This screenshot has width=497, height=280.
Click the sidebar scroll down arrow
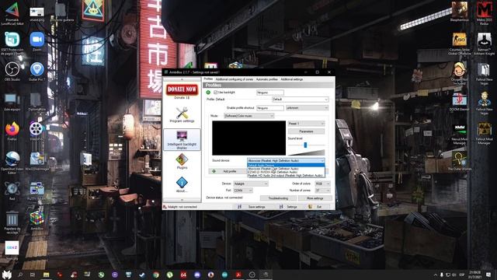tap(182, 200)
